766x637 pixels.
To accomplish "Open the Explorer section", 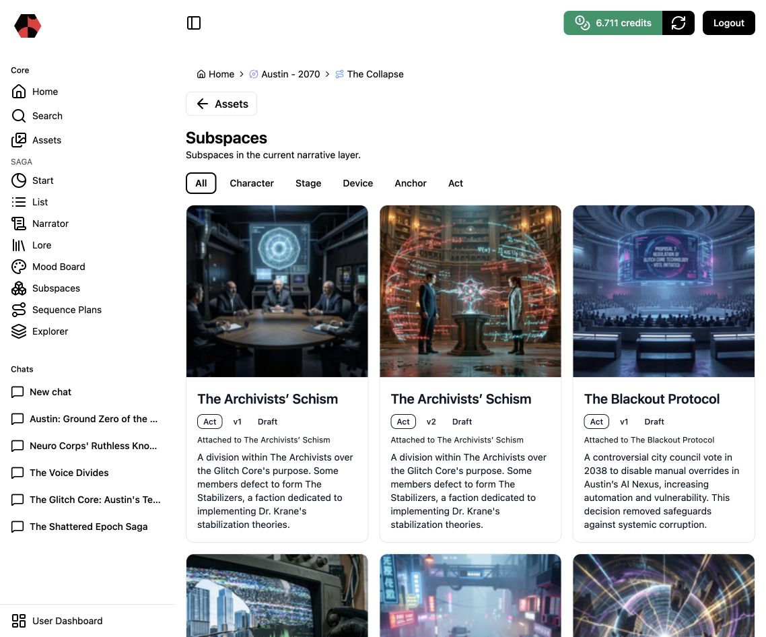I will click(40, 331).
